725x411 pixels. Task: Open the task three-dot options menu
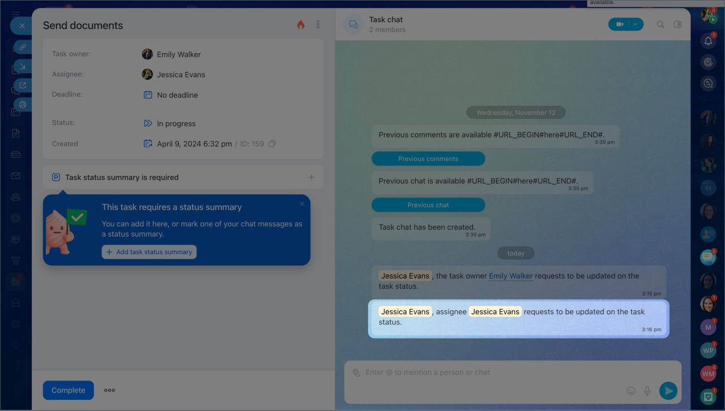coord(318,25)
